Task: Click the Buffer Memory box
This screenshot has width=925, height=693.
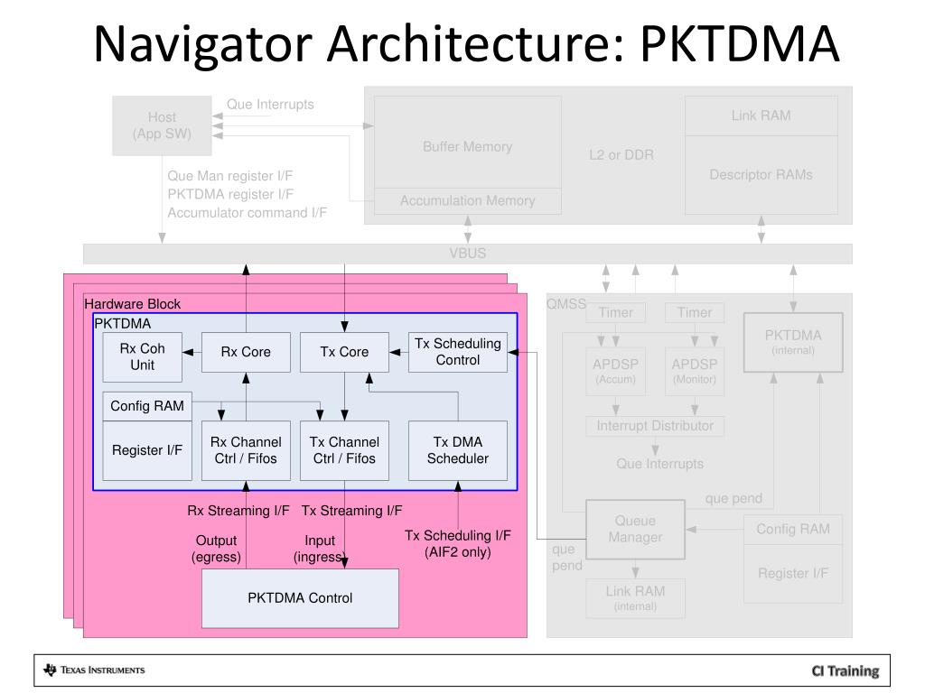Action: click(x=467, y=142)
